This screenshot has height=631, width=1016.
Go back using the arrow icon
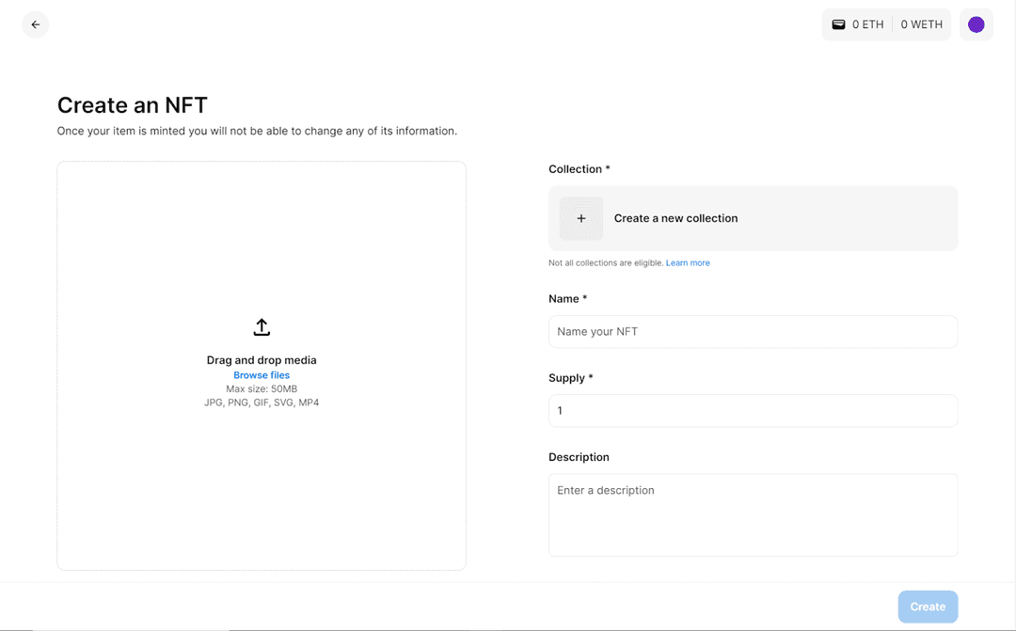36,24
